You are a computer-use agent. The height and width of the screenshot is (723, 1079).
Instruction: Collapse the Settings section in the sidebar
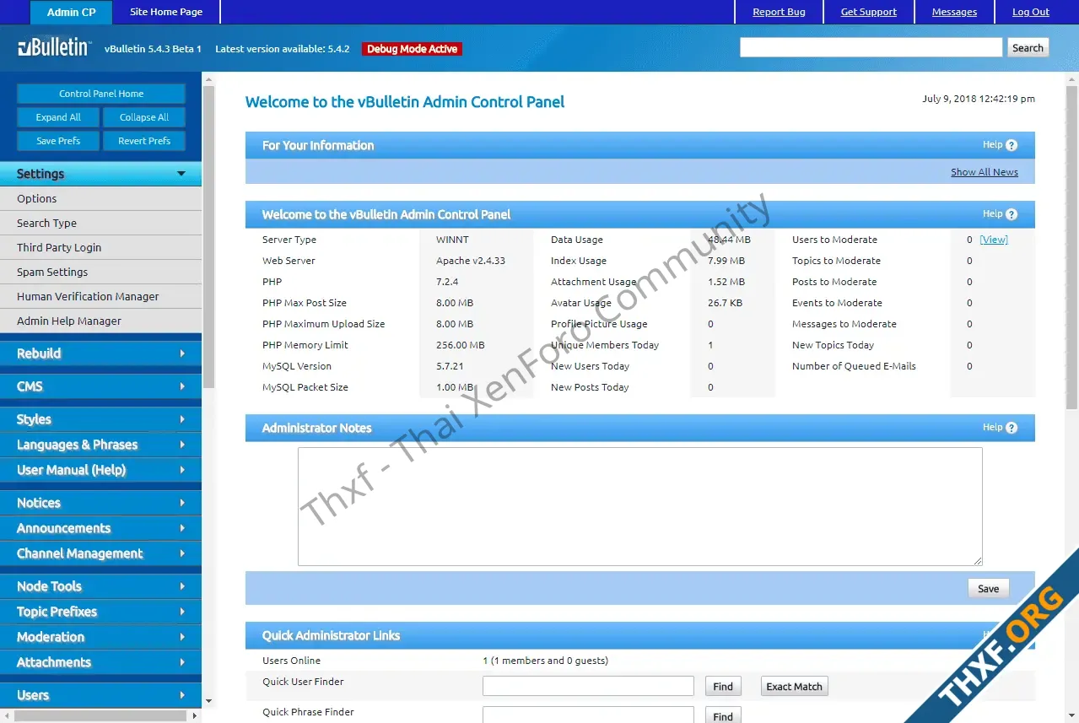click(x=100, y=174)
